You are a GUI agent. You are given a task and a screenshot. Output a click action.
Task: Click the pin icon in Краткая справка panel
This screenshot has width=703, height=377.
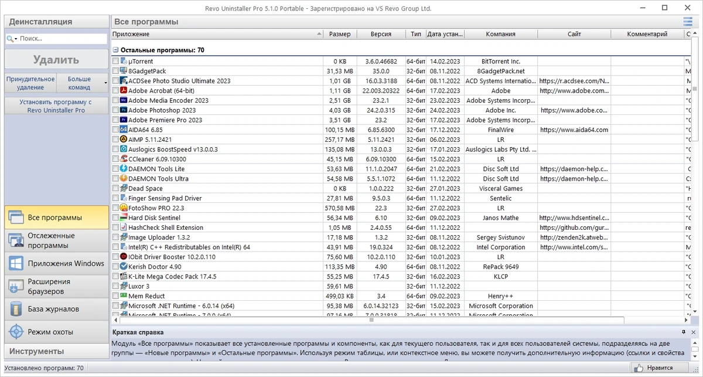point(684,332)
